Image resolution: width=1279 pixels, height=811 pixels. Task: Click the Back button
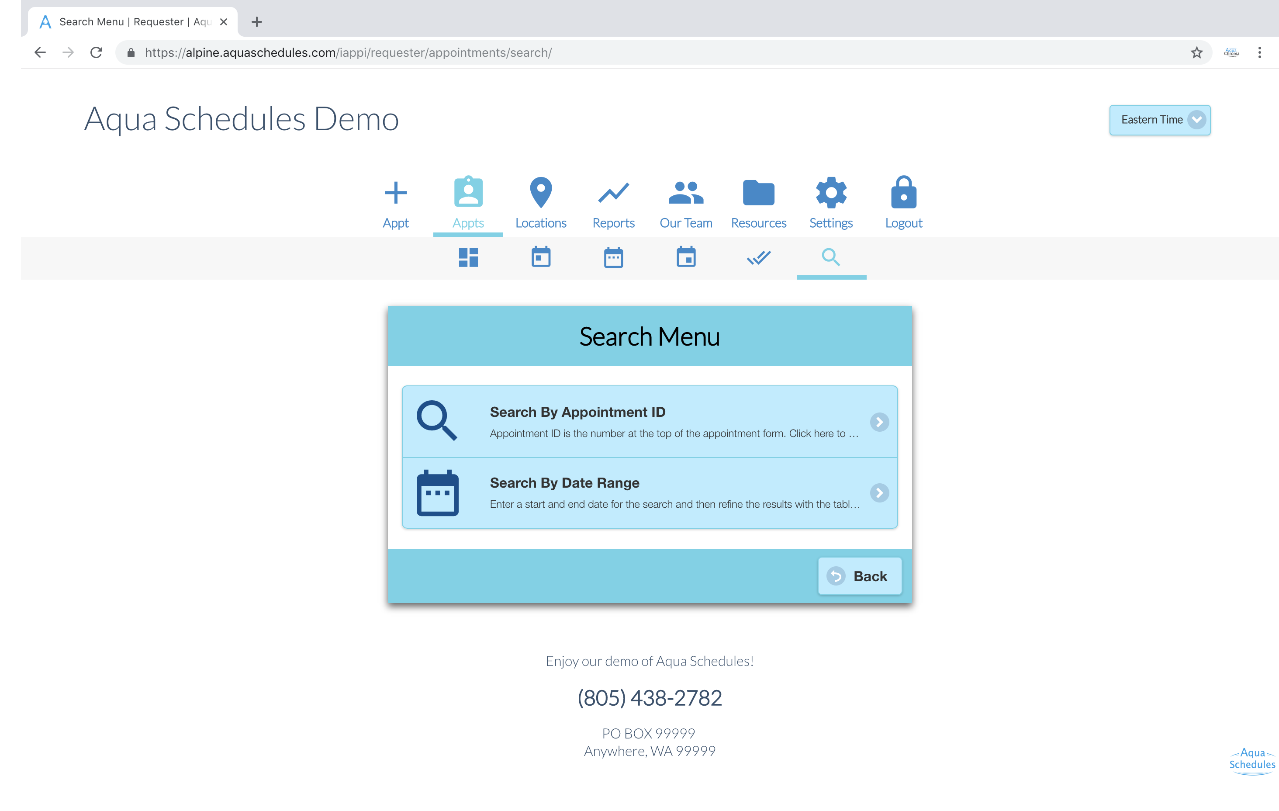859,575
